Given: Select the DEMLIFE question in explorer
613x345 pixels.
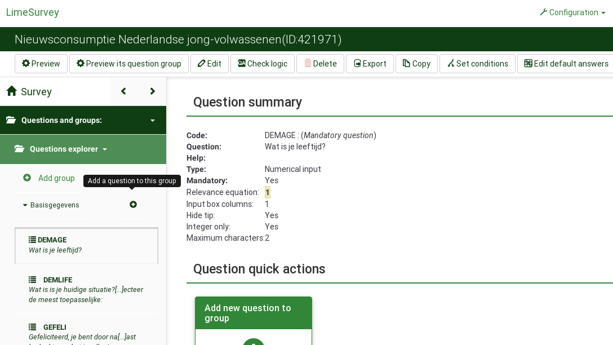Looking at the screenshot, I should [57, 280].
